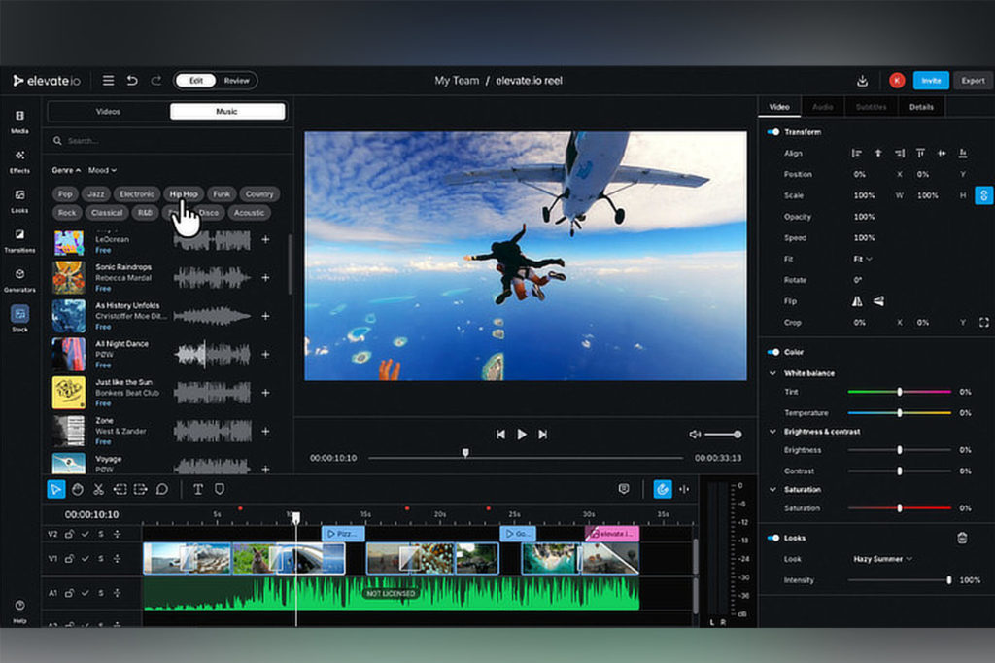Click the music Search field

click(x=167, y=141)
